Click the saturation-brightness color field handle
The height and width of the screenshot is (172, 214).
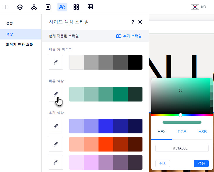180,90
